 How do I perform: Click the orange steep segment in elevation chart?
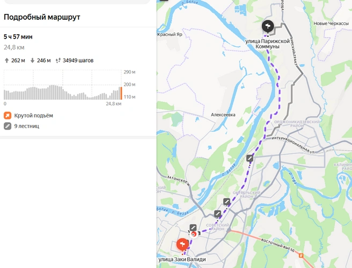(x=121, y=93)
